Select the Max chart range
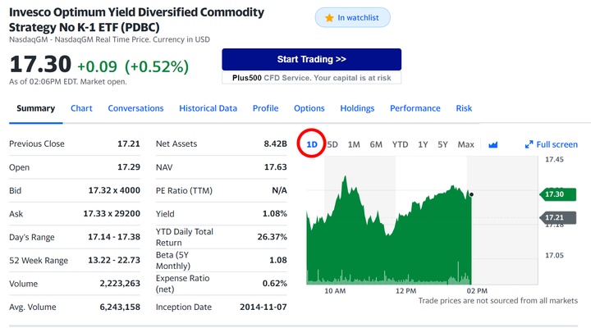591x328 pixels. [465, 144]
